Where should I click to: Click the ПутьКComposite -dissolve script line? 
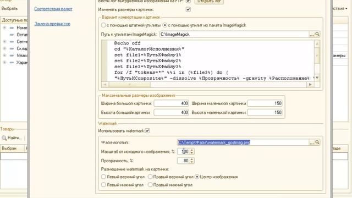(214, 78)
